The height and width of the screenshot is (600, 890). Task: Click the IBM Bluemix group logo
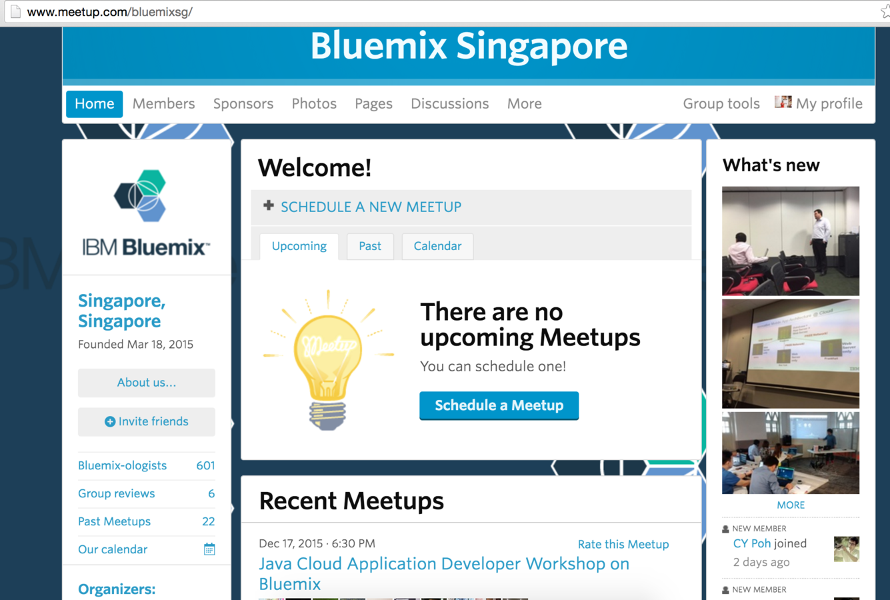pyautogui.click(x=146, y=213)
